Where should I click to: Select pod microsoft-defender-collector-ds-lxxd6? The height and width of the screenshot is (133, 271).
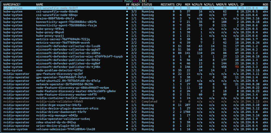136,46
